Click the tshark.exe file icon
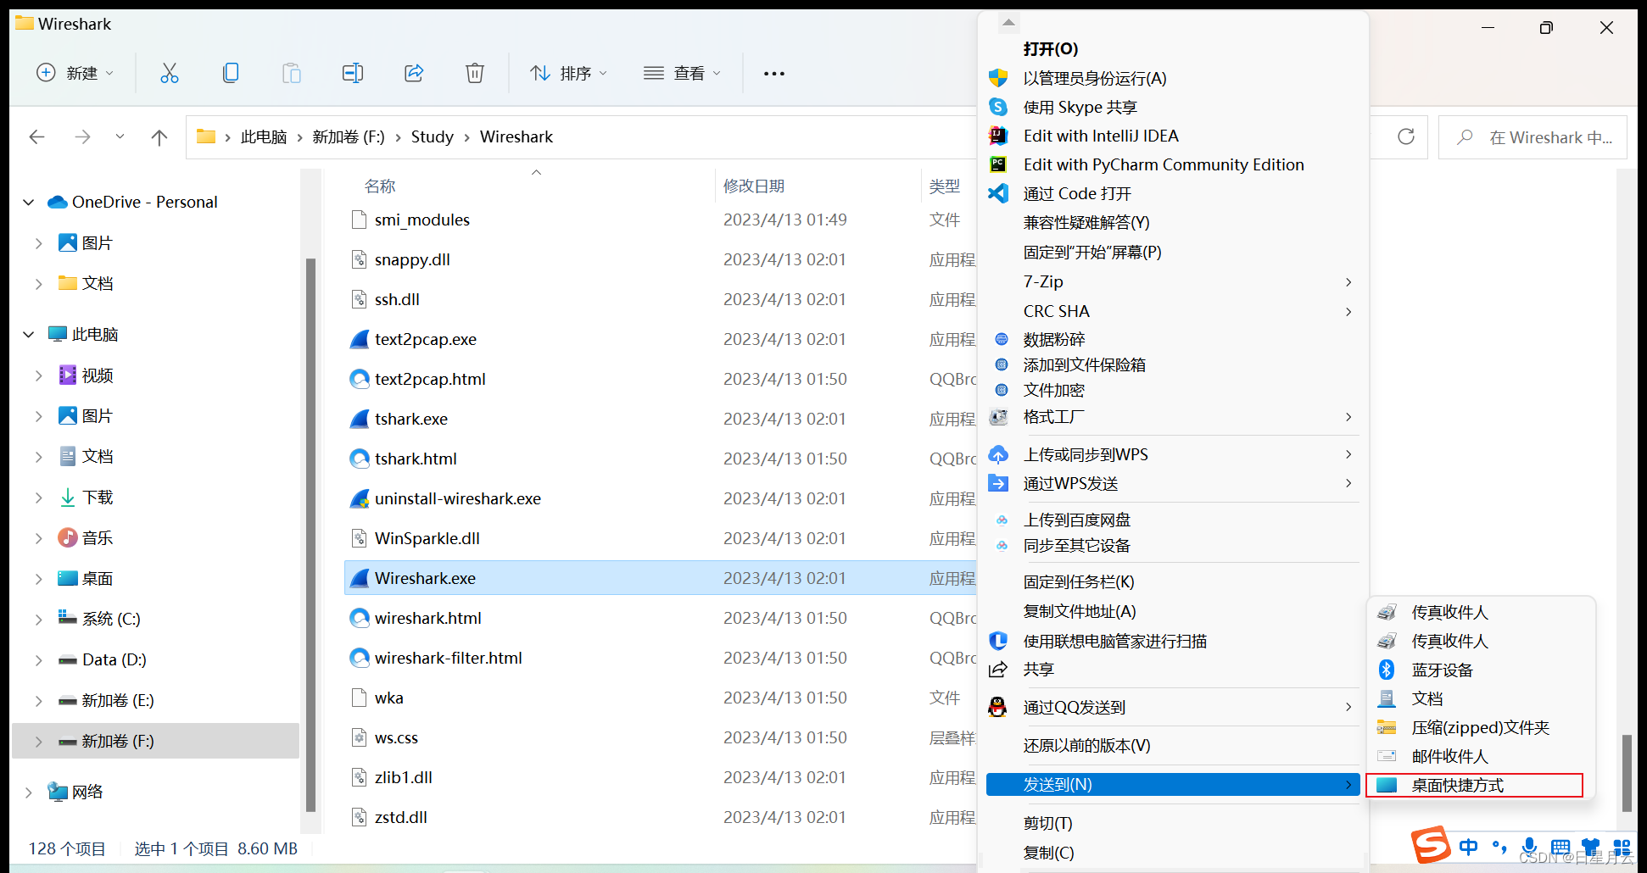This screenshot has width=1647, height=873. (x=360, y=419)
